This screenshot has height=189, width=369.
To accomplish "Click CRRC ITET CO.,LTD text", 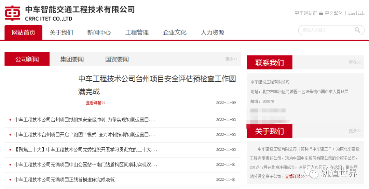I will tap(49, 18).
